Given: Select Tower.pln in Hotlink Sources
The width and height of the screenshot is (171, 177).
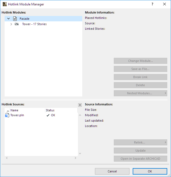Looking at the screenshot, I should 41,115.
